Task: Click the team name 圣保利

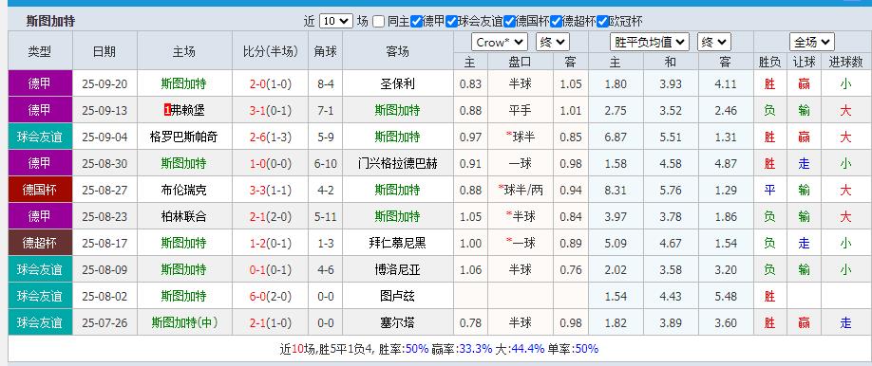Action: tap(398, 83)
